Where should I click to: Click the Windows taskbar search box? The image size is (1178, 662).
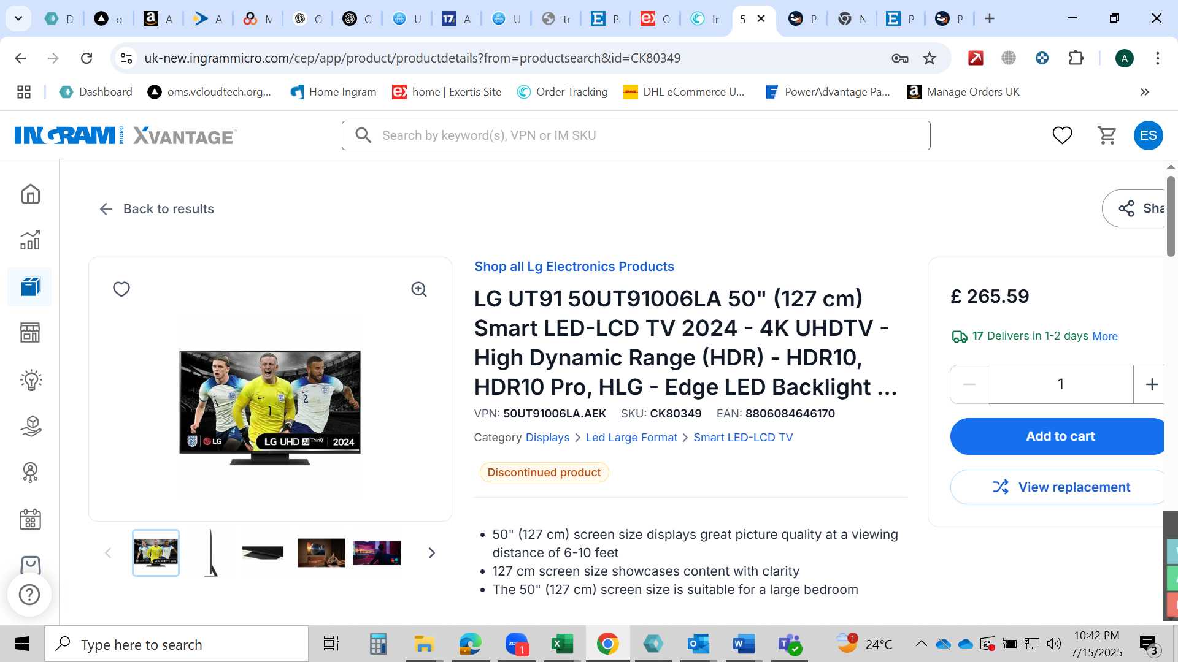pos(177,644)
